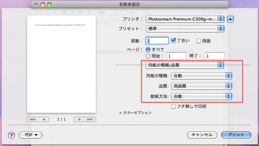Open the プリンタ Photosmart Premium dropdown
The height and width of the screenshot is (146, 259).
(x=185, y=19)
